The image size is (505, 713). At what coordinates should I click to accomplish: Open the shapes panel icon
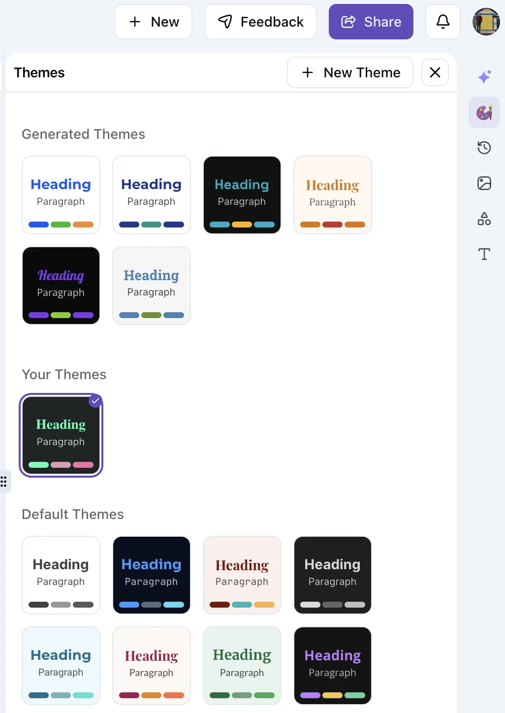pos(484,219)
